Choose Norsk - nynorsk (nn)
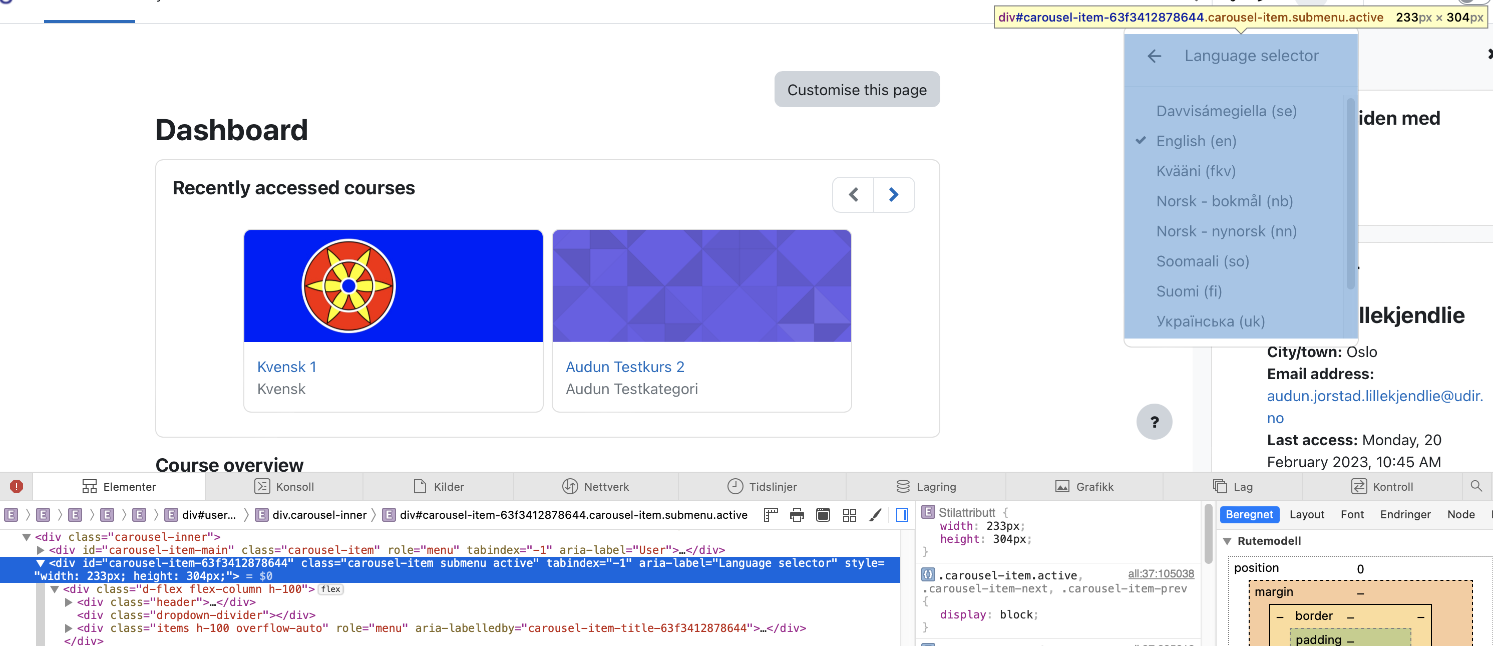 (x=1226, y=231)
